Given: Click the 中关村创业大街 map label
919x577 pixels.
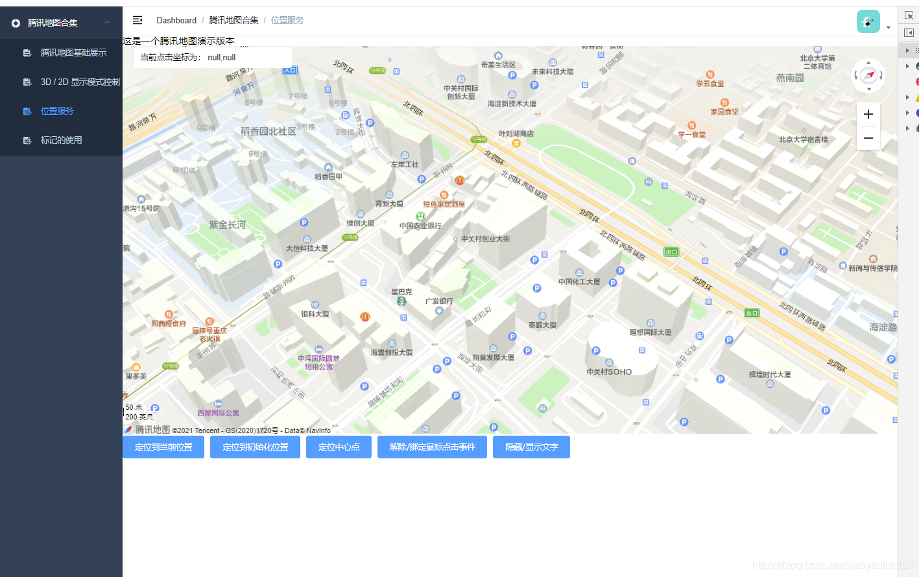Looking at the screenshot, I should pyautogui.click(x=486, y=239).
